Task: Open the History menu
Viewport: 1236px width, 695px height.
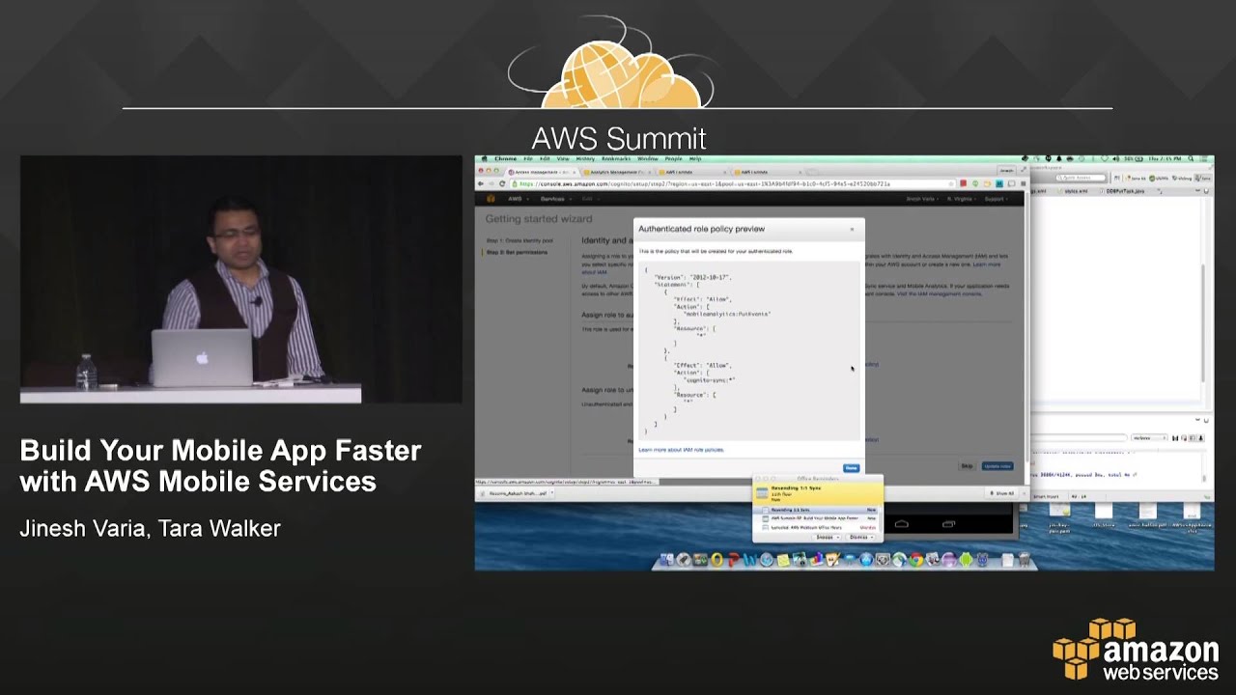Action: tap(585, 159)
